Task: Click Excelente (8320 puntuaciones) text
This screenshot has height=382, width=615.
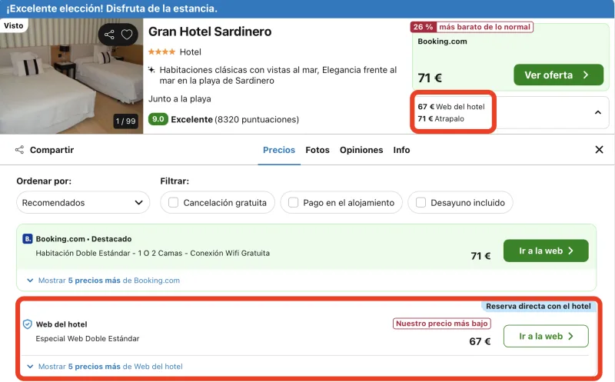Action: coord(235,119)
